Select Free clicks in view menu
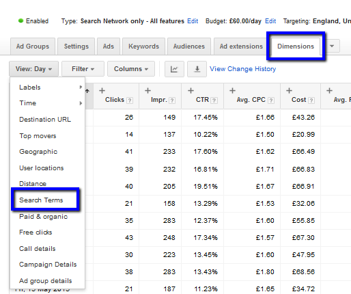 click(x=36, y=232)
